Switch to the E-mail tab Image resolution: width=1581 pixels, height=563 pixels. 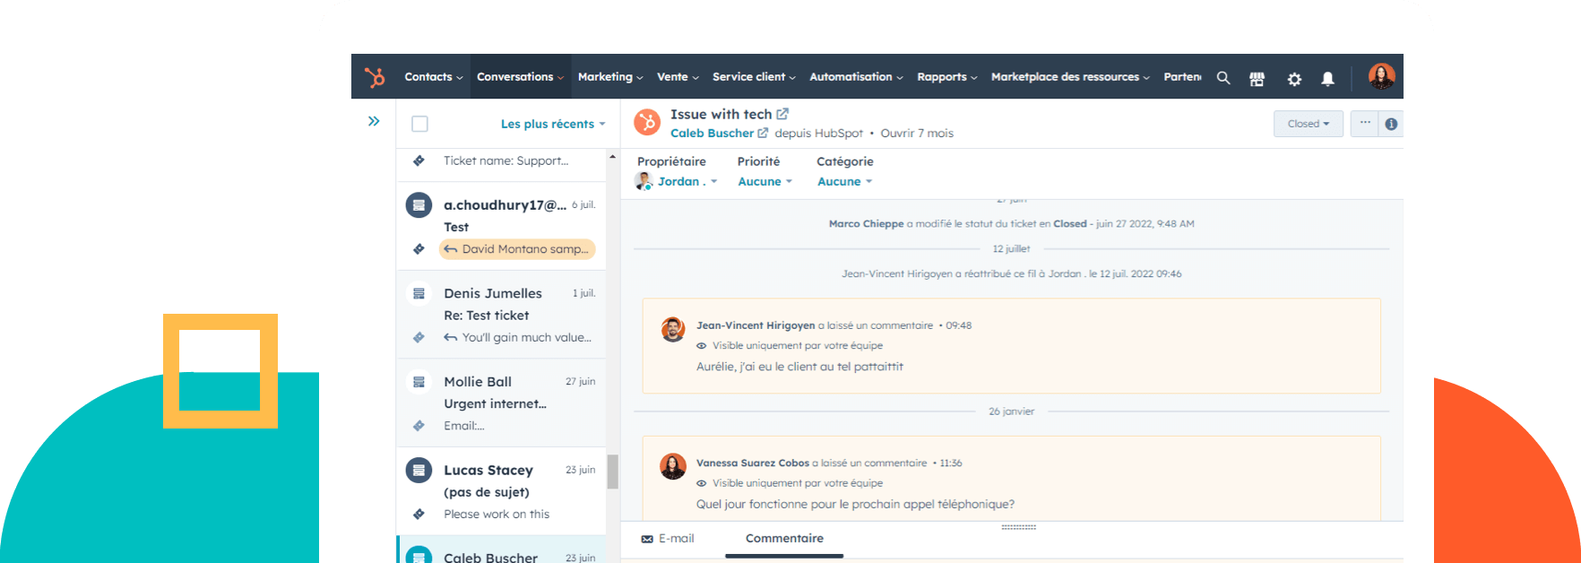click(668, 538)
